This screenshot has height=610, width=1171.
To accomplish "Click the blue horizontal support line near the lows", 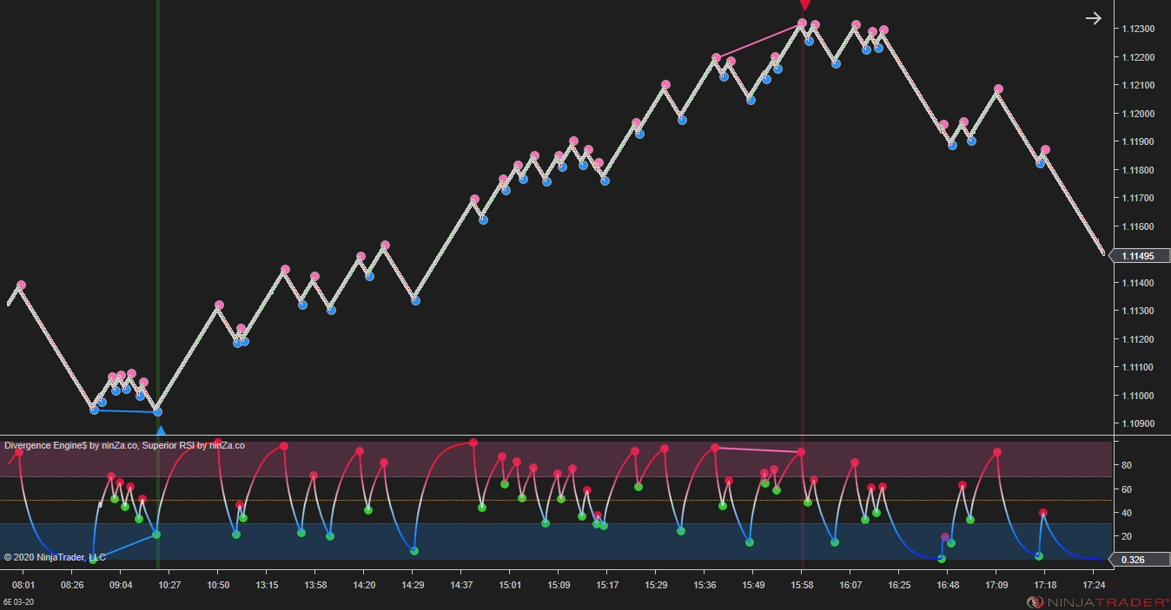I will pos(126,410).
